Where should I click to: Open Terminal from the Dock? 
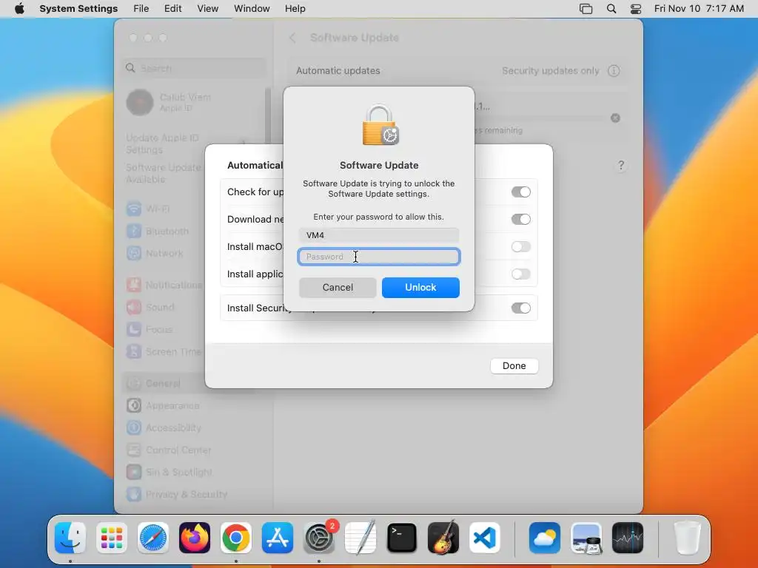click(x=402, y=538)
